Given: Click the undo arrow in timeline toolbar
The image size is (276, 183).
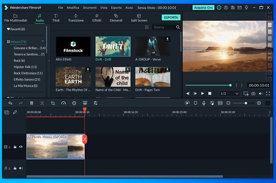Looking at the screenshot, I should (x=10, y=103).
